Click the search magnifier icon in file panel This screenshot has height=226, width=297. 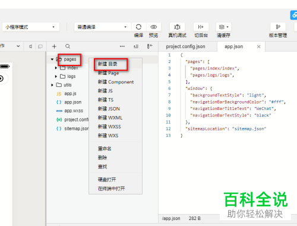pyautogui.click(x=68, y=46)
